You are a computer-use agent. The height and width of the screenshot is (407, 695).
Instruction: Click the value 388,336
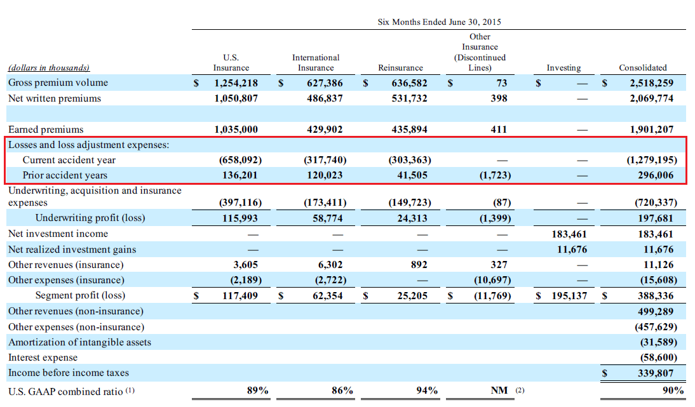(656, 296)
